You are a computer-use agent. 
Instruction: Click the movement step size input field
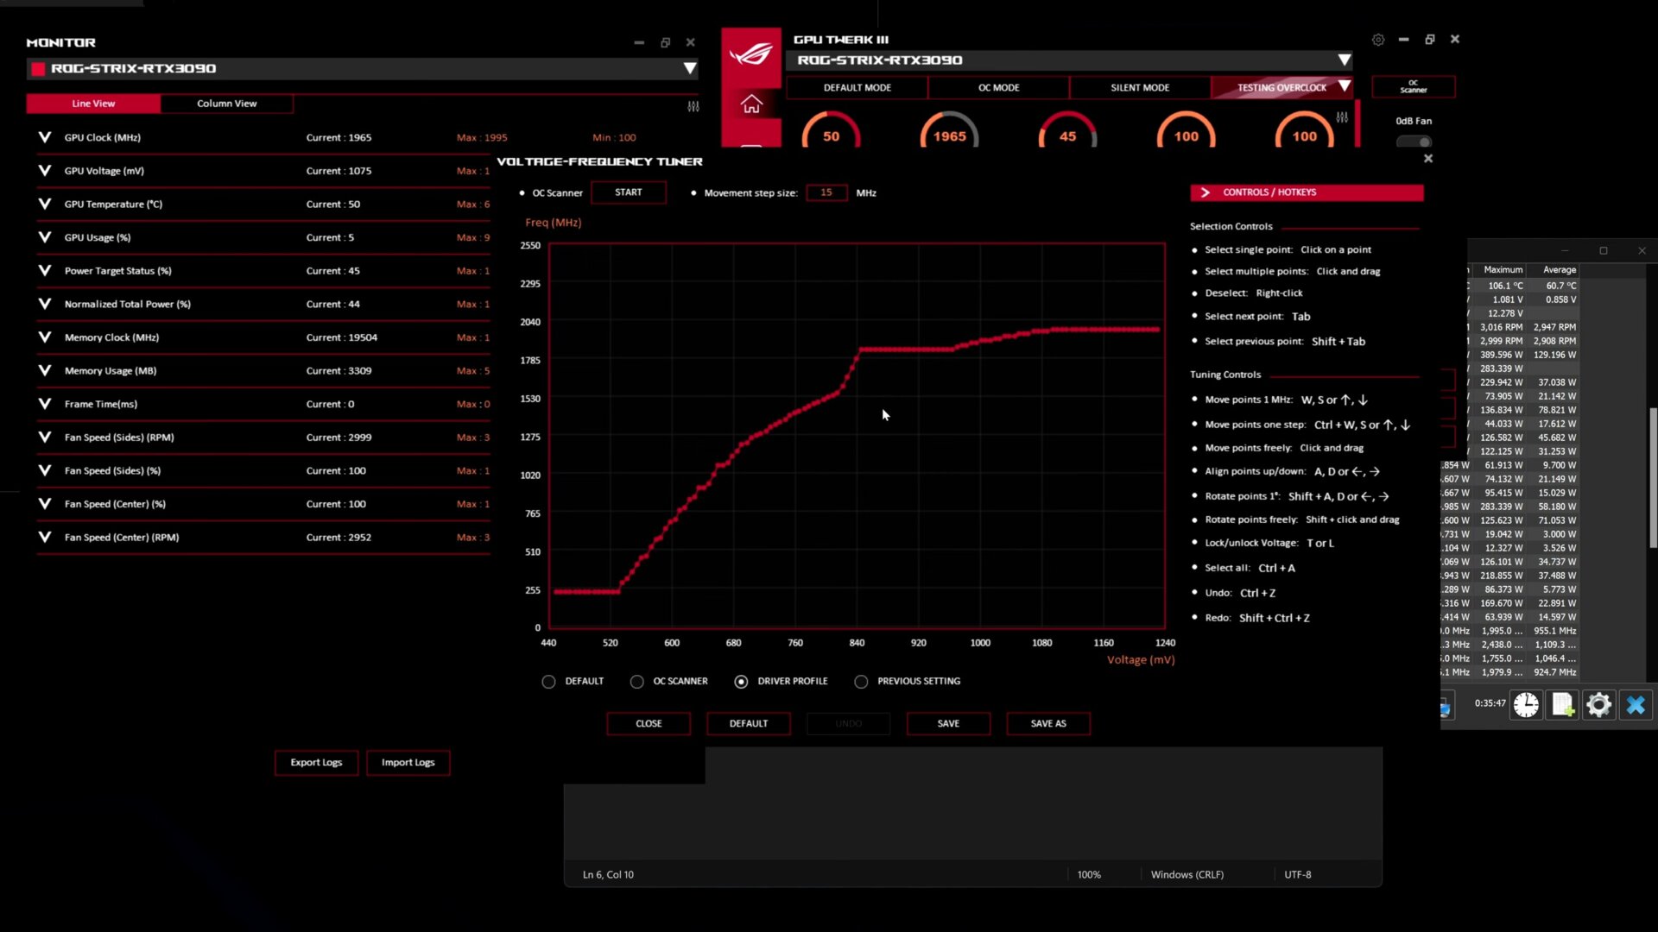pos(826,192)
